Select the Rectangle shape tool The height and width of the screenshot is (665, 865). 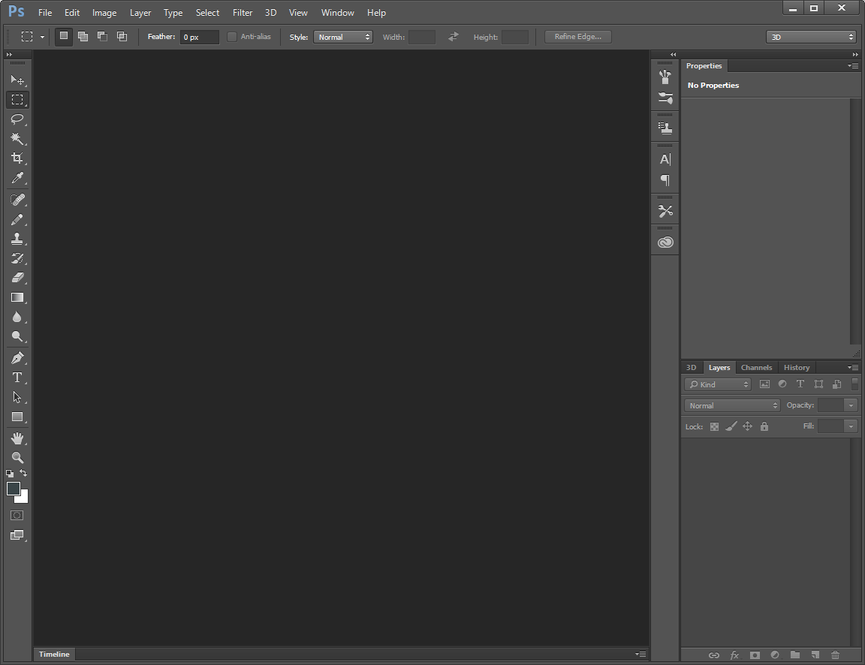(x=17, y=417)
